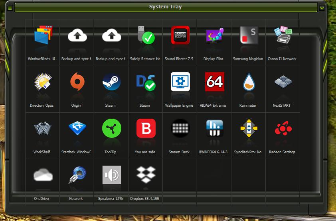Viewport: 336px width, 221px height.
Task: Click the Origin icon
Action: point(76,82)
